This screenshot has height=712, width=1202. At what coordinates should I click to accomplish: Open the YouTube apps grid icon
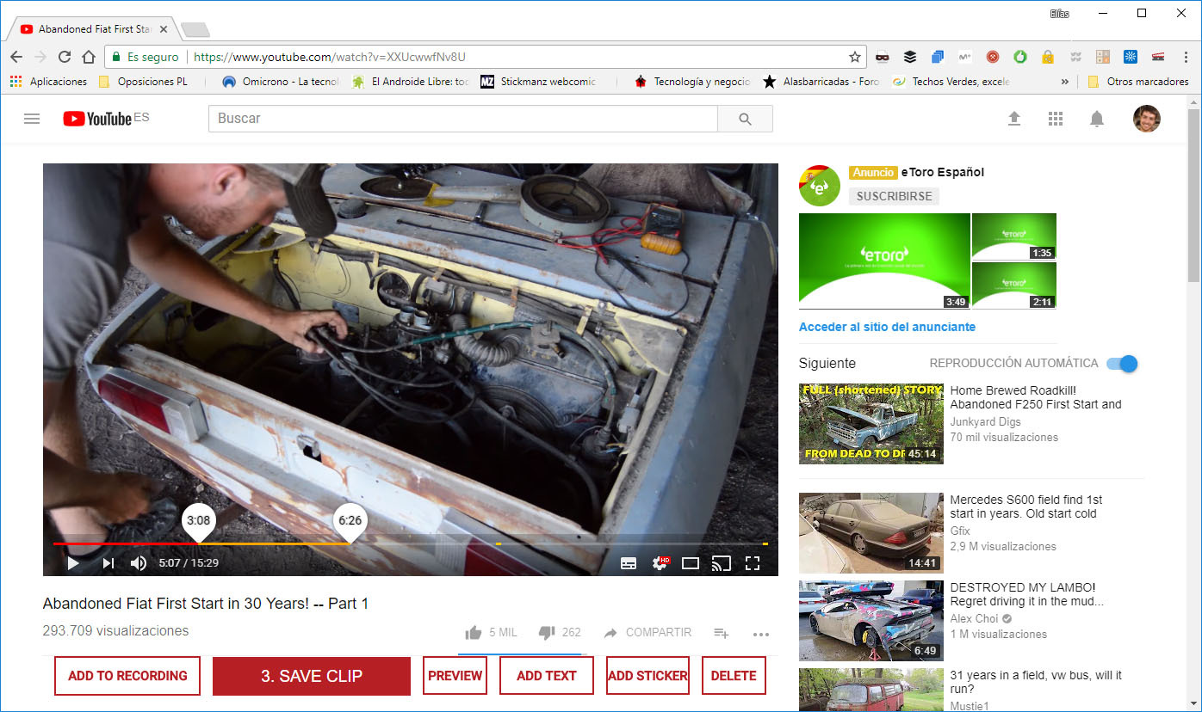click(x=1056, y=119)
